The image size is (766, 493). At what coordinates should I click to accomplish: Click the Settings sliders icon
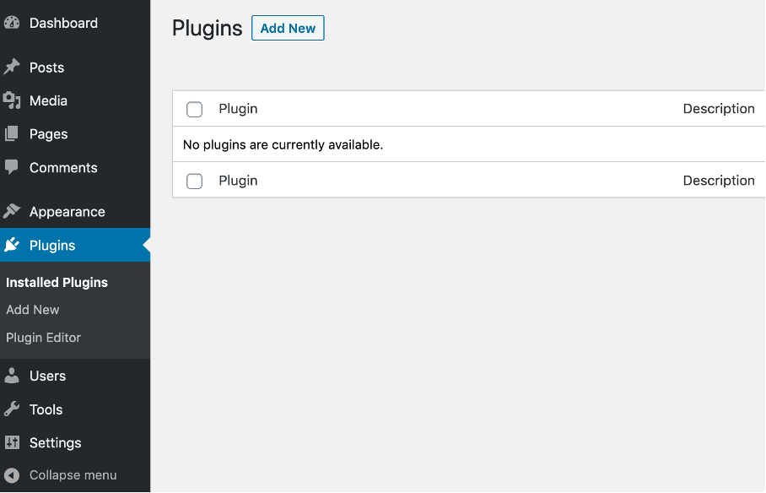tap(12, 442)
